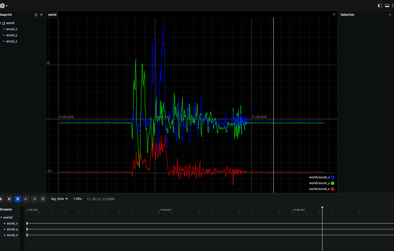
Task: Click the playhead triangle on timeline ruler
Action: point(322,208)
